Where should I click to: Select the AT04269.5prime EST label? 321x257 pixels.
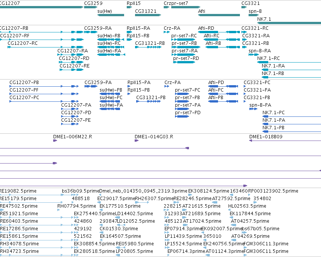(x=250, y=236)
